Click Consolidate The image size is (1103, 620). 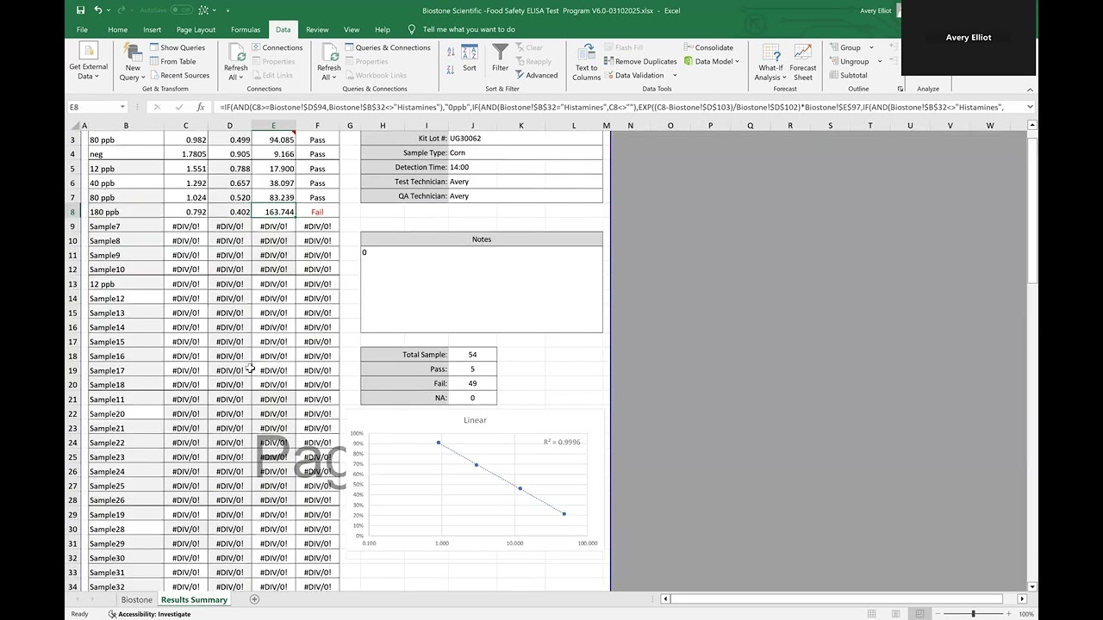coord(708,47)
